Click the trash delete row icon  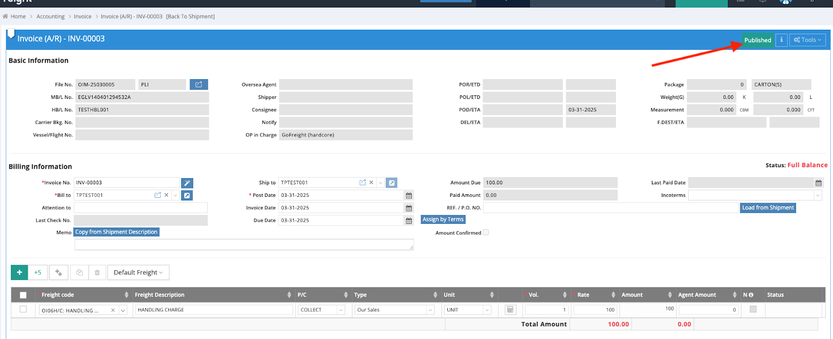[97, 272]
